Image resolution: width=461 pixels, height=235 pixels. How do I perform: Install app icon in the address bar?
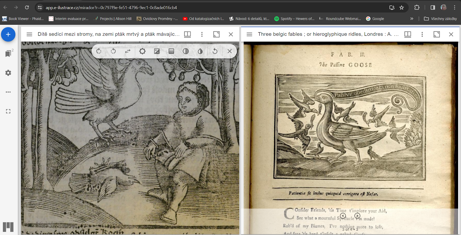click(392, 7)
